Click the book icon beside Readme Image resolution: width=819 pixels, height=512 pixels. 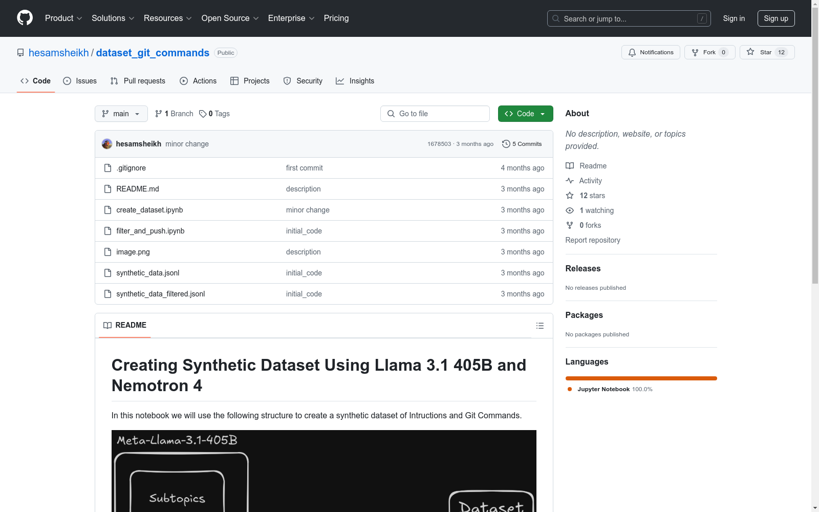click(x=570, y=166)
